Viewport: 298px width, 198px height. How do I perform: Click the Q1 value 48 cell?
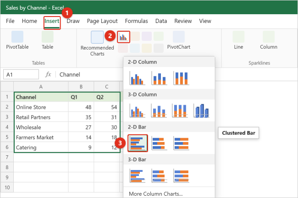(81, 107)
